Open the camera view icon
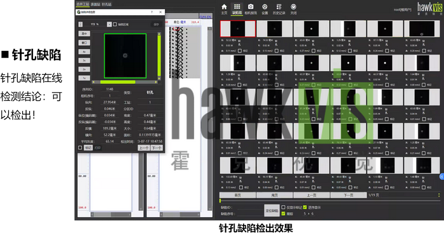The image size is (444, 233). point(251,8)
